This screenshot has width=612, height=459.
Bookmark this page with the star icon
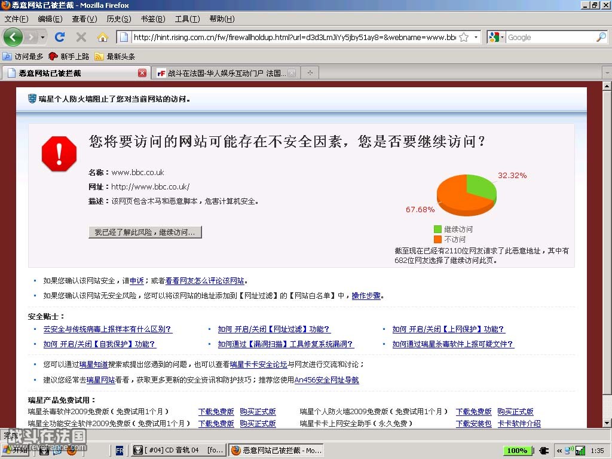click(464, 37)
